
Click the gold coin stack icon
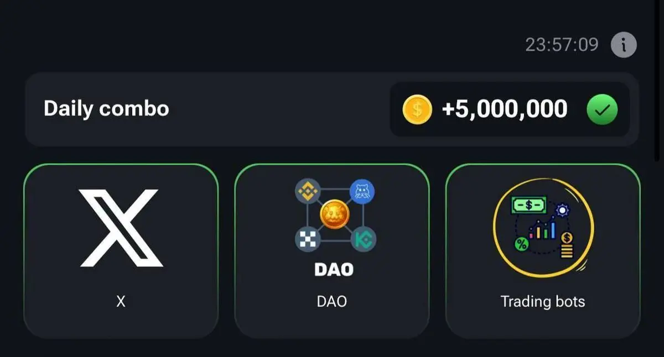pos(567,245)
